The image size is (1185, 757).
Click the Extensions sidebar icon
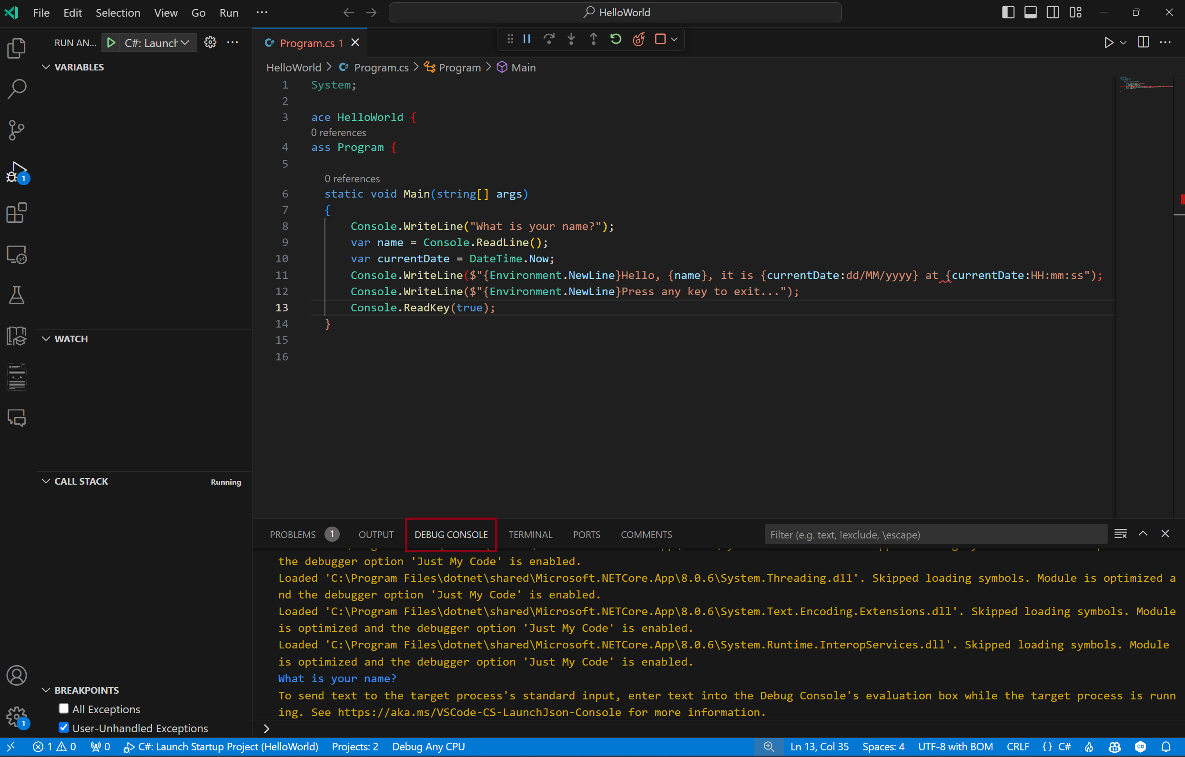[x=18, y=213]
